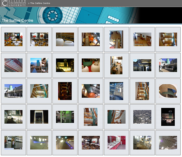The height and width of the screenshot is (157, 182).
Task: Click The Saltire Centre banner heading
Action: (17, 21)
